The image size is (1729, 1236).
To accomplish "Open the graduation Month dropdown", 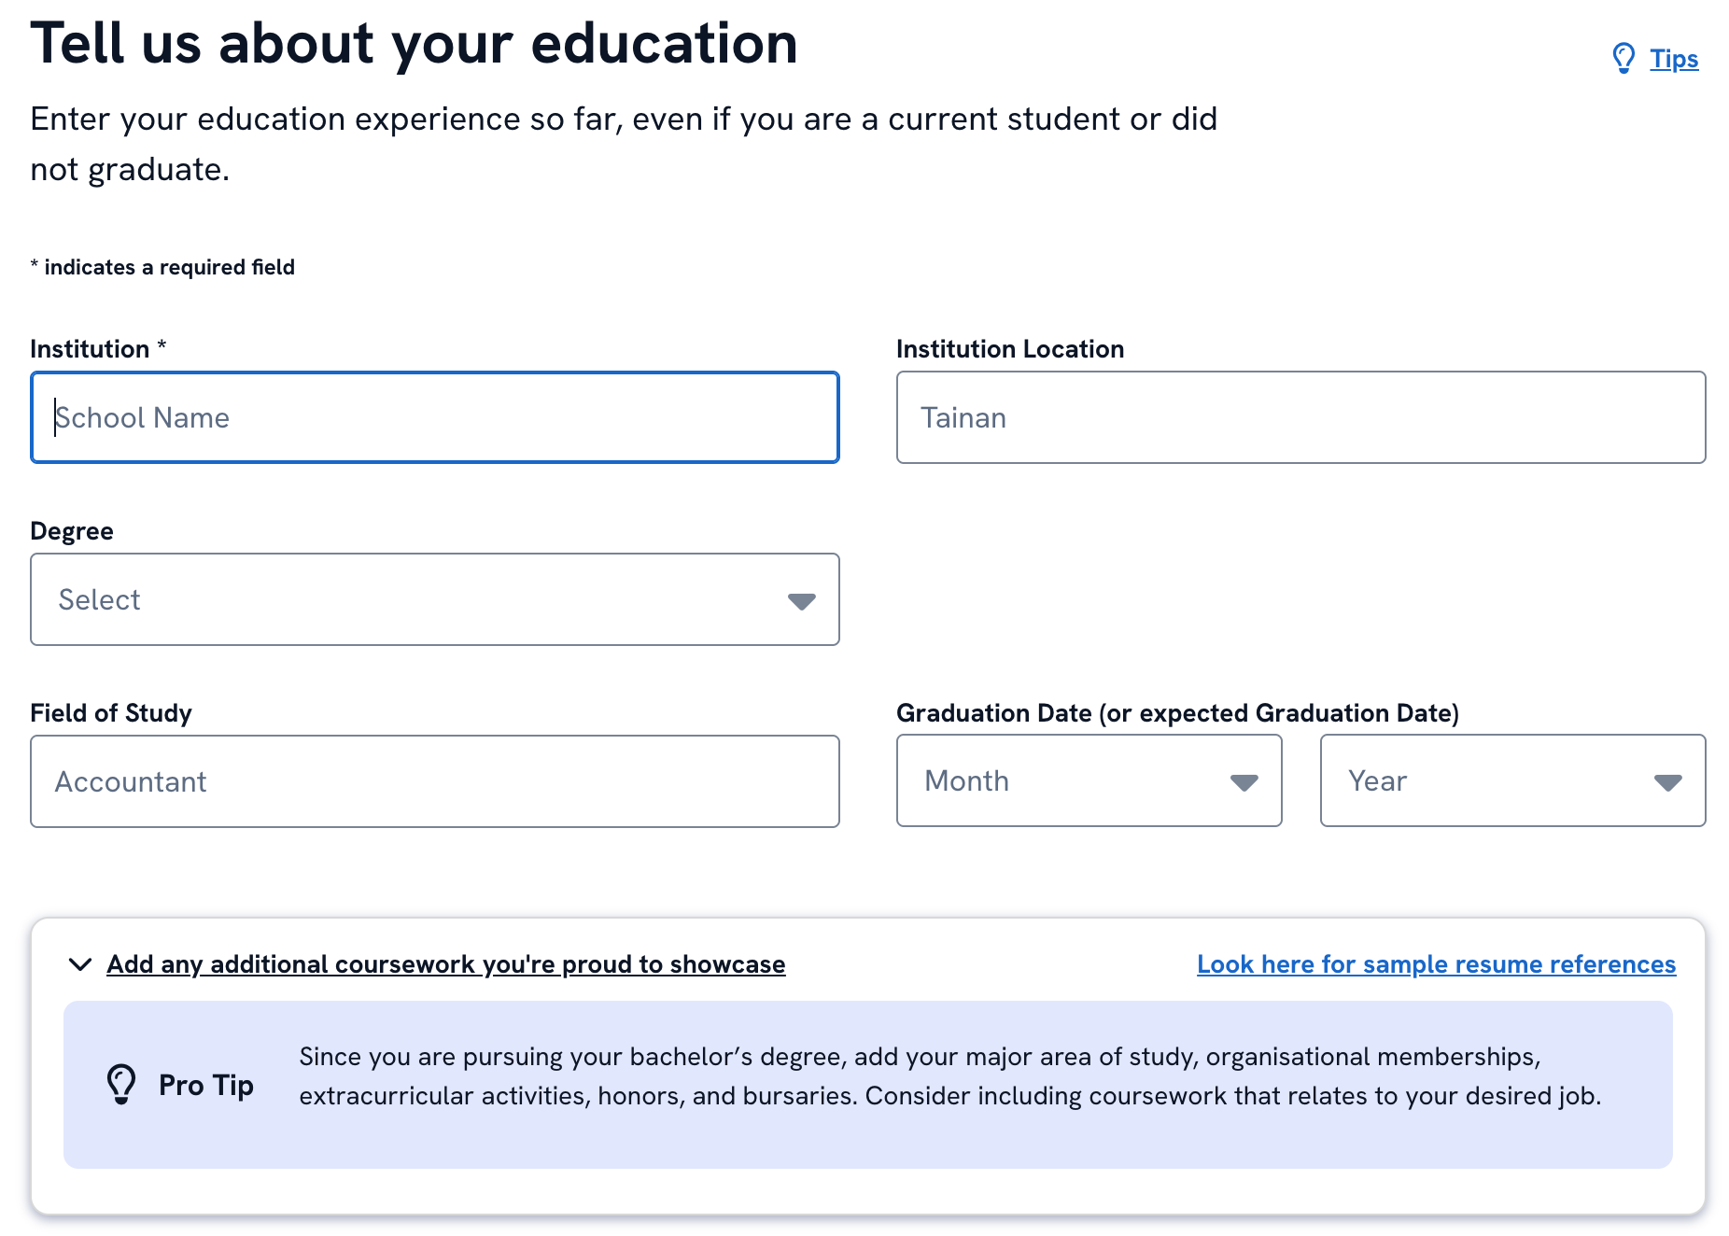I will point(1088,781).
